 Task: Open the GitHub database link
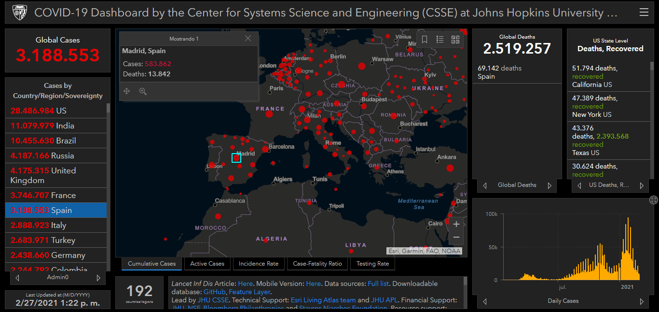(x=214, y=292)
